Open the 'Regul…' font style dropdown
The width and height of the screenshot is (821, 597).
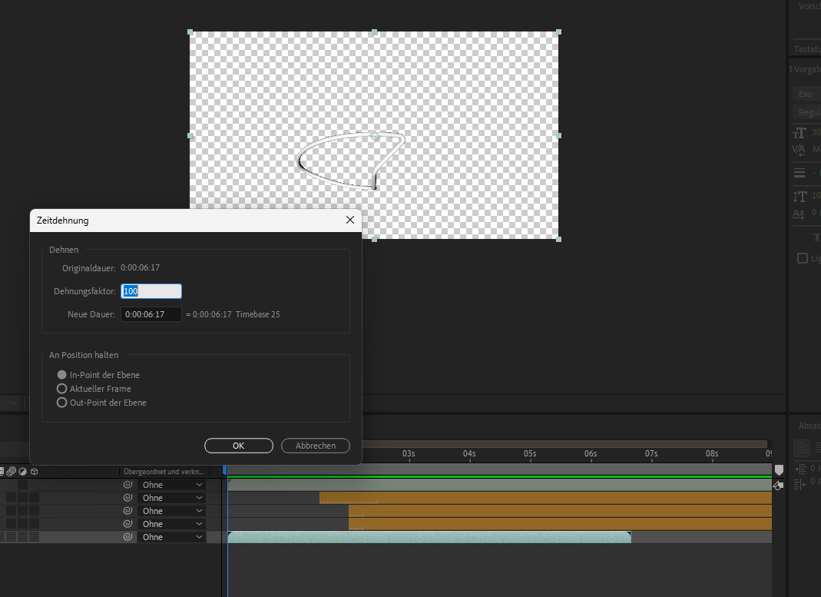tap(807, 112)
